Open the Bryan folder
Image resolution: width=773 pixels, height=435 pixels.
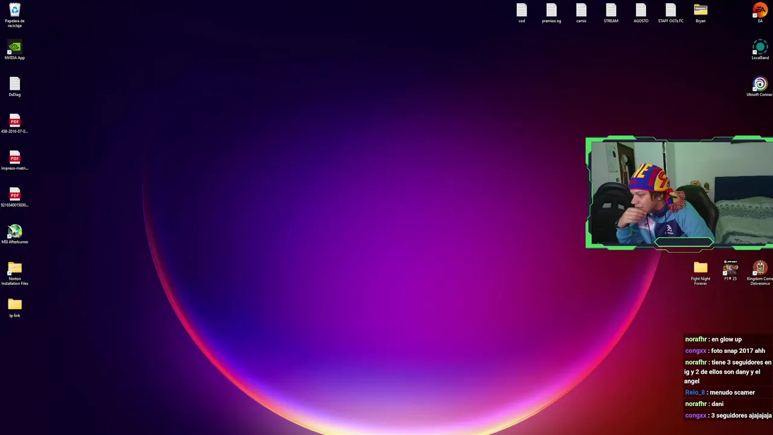click(701, 13)
